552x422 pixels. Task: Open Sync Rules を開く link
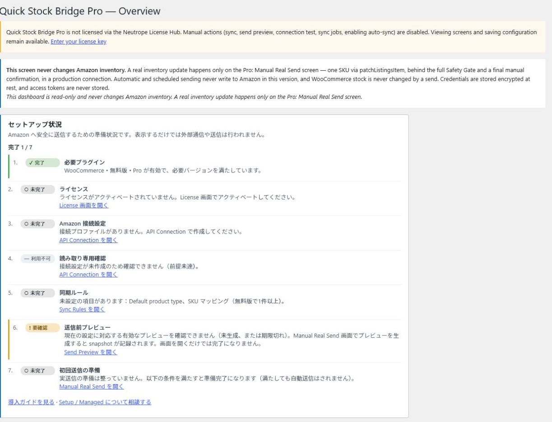[x=82, y=309]
